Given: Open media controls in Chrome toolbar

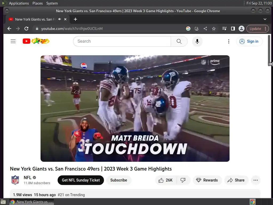Looking at the screenshot, I should [224, 29].
